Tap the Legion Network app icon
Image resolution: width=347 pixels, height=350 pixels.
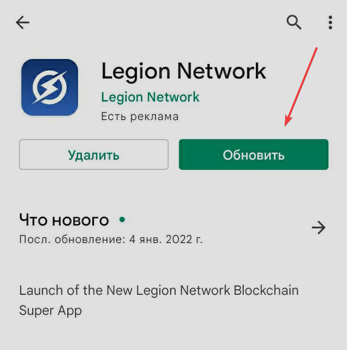[x=50, y=87]
